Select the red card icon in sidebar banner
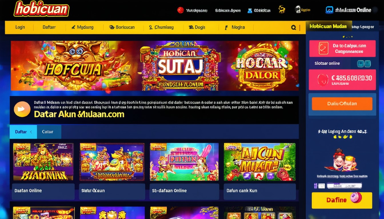Viewport: 384px width, 219px height. pos(324,48)
